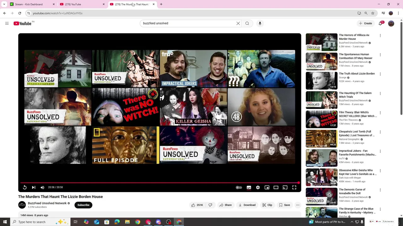Open menu for Salem Witch Trials video
This screenshot has height=226, width=403.
point(380,94)
